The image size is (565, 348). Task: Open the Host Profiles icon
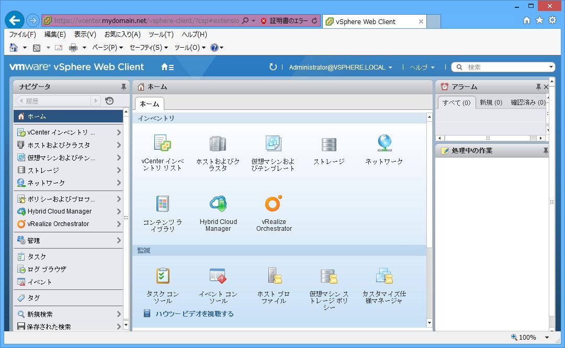274,275
